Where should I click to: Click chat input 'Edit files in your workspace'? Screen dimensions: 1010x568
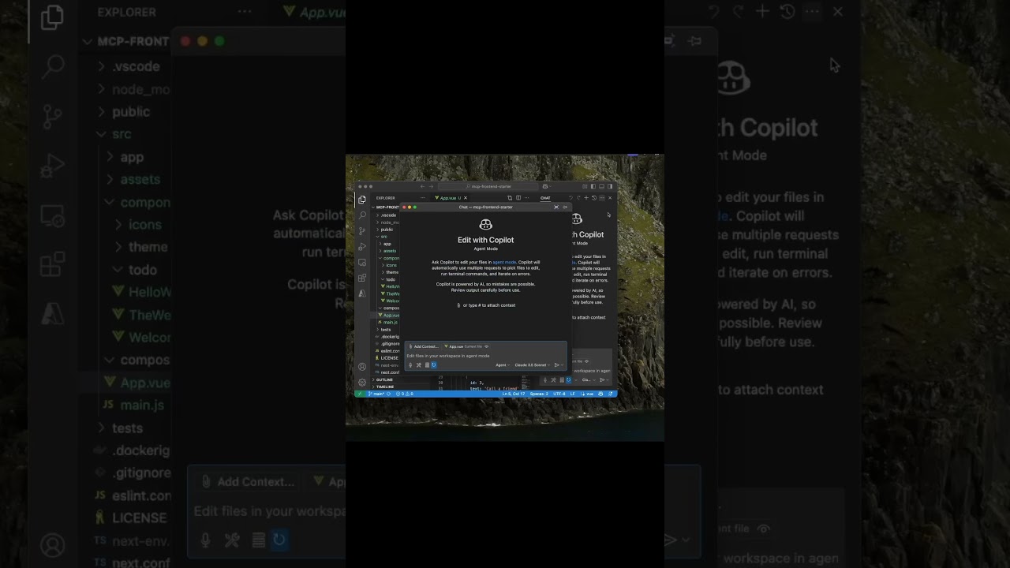pos(486,356)
